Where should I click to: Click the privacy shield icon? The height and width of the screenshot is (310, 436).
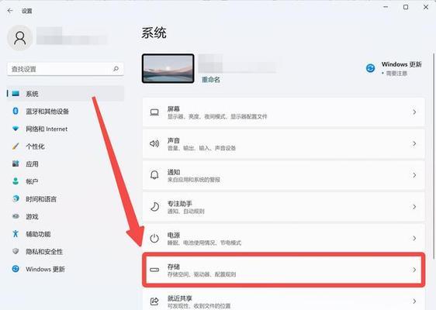click(x=16, y=251)
